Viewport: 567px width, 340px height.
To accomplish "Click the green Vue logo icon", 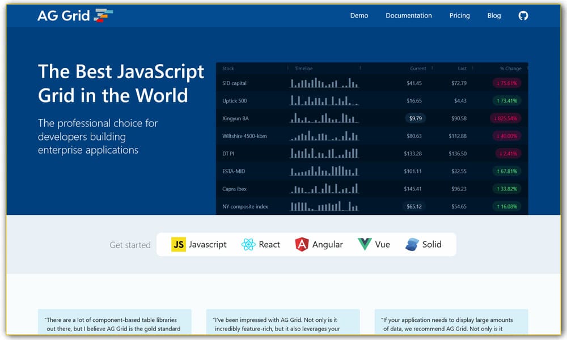I will [x=365, y=244].
